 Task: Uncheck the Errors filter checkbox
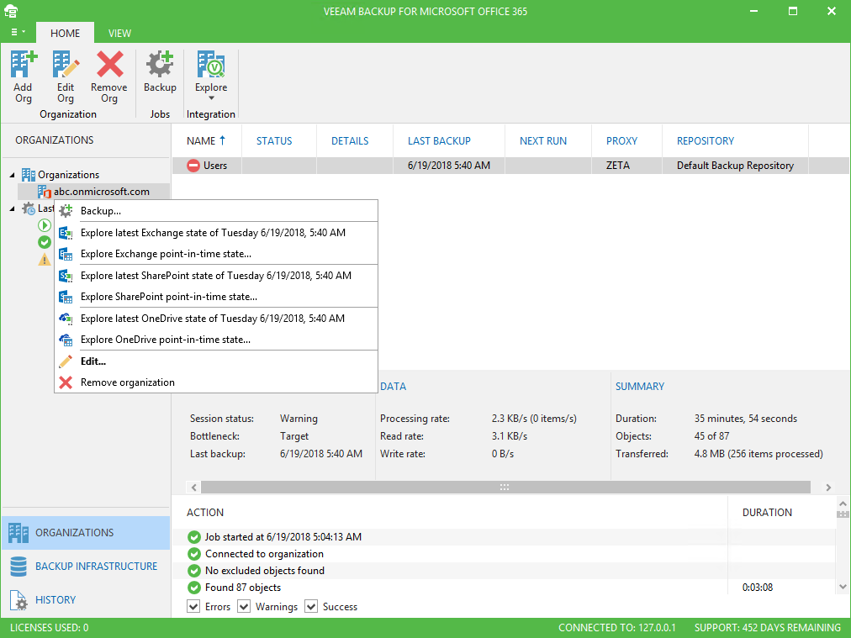[x=193, y=607]
